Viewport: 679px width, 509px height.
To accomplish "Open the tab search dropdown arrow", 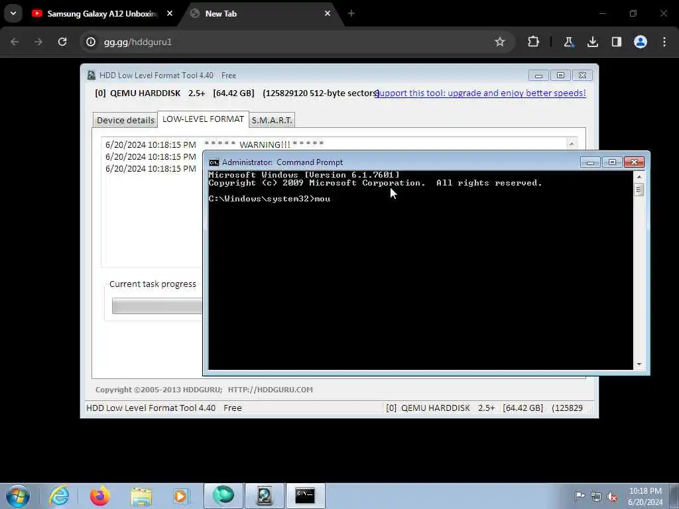I will [13, 14].
